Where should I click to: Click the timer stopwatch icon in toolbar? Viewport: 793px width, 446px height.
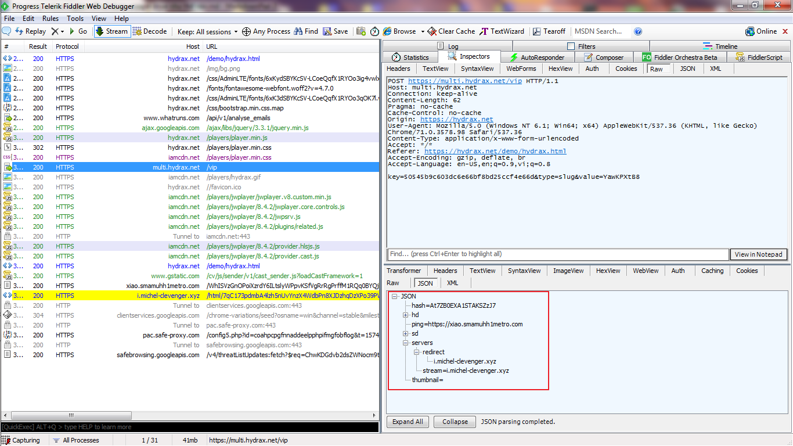(375, 31)
